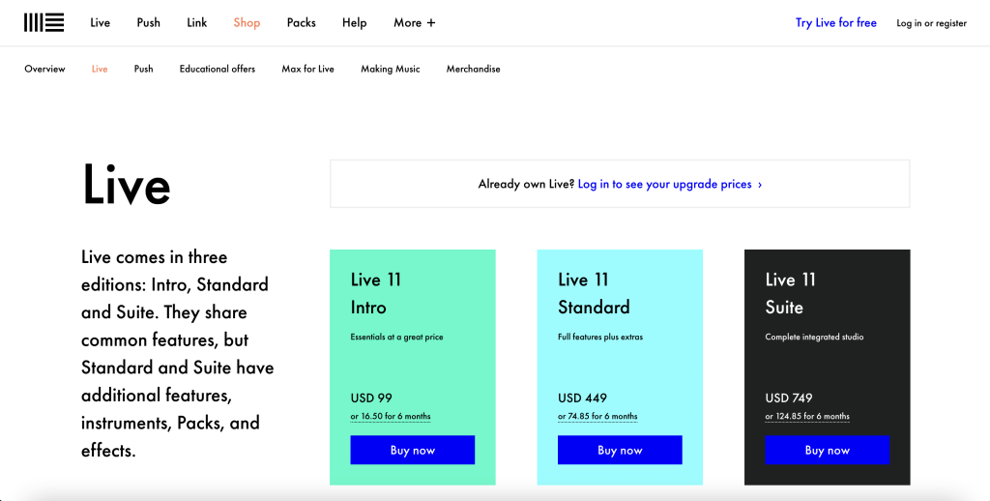The height and width of the screenshot is (501, 990).
Task: Click Try Live for free link
Action: [836, 23]
